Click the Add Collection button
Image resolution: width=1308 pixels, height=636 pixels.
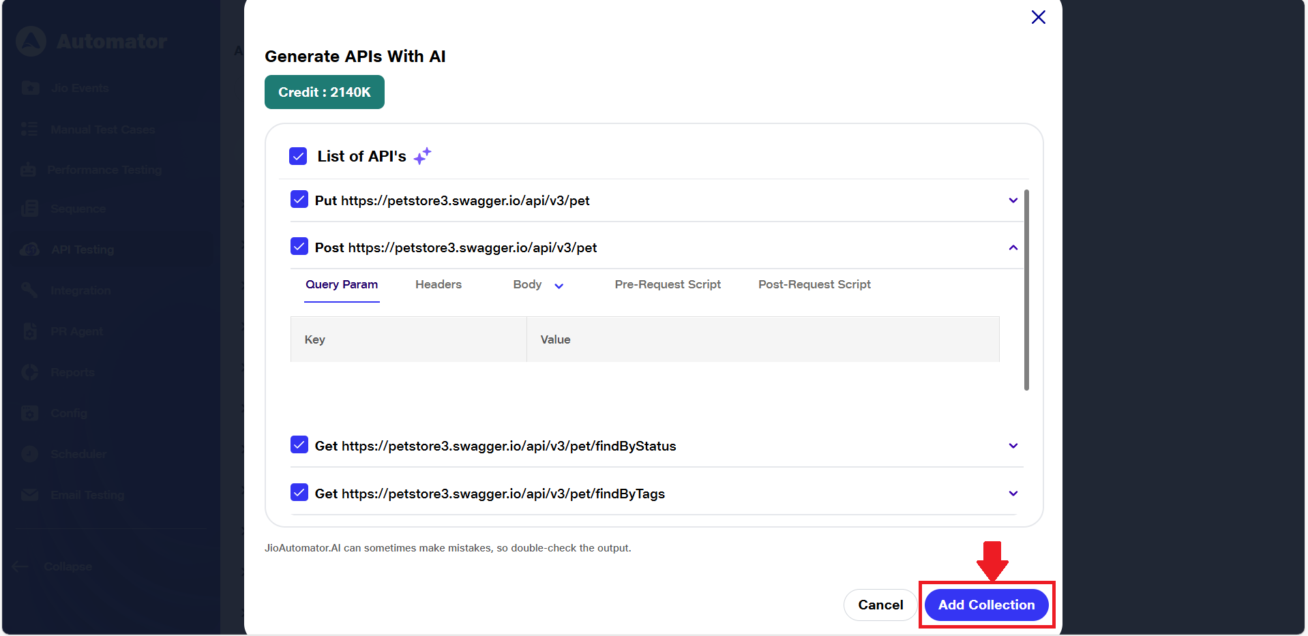[985, 605]
